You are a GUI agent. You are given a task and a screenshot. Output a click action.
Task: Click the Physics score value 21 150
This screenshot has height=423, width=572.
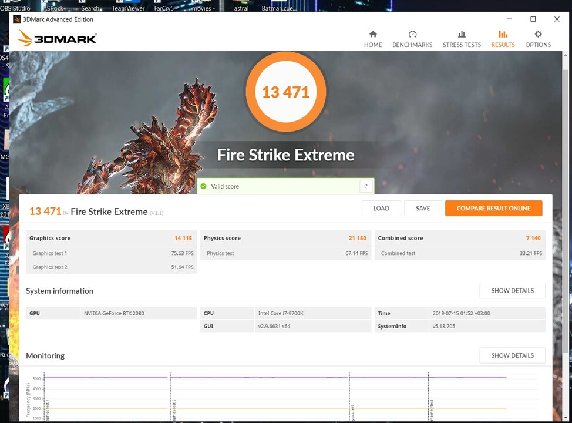357,238
